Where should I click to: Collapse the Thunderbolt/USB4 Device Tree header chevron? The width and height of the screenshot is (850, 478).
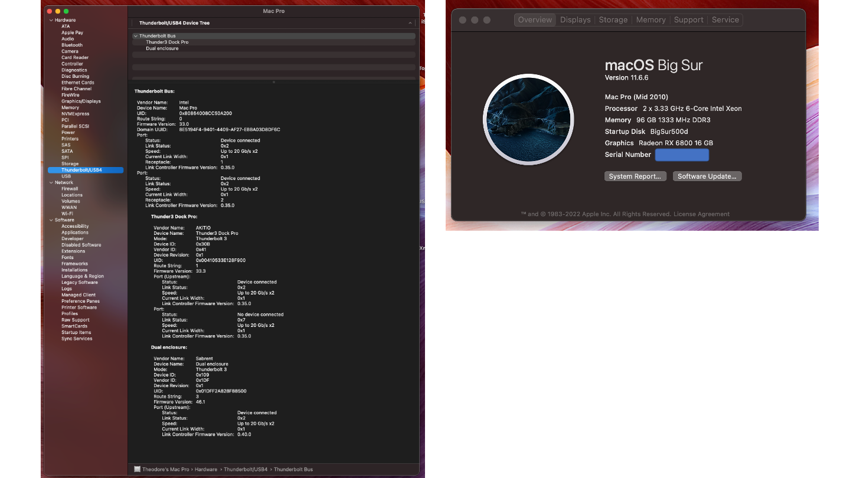(x=410, y=23)
